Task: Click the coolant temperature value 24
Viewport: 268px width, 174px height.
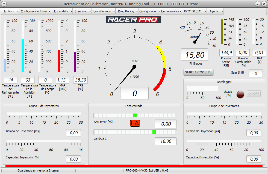Action: [11, 80]
